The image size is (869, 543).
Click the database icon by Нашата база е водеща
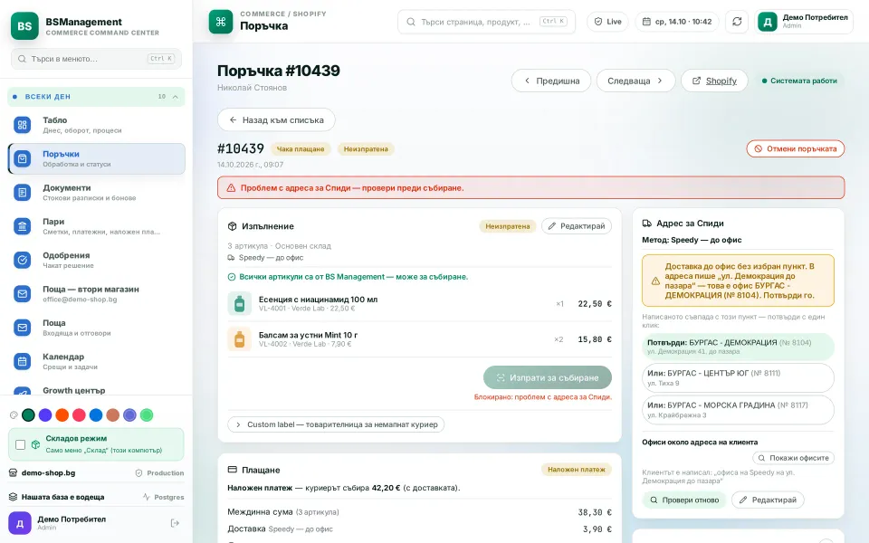(x=14, y=497)
